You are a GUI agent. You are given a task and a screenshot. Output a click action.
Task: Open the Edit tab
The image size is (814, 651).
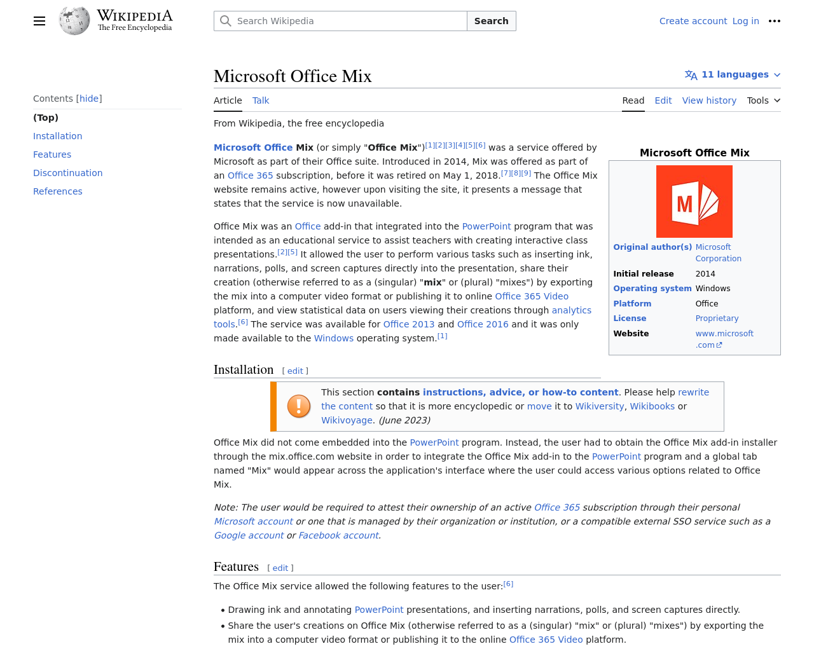[663, 100]
